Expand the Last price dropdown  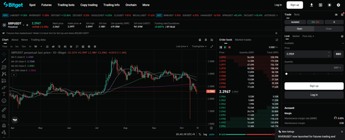pyautogui.click(x=182, y=47)
